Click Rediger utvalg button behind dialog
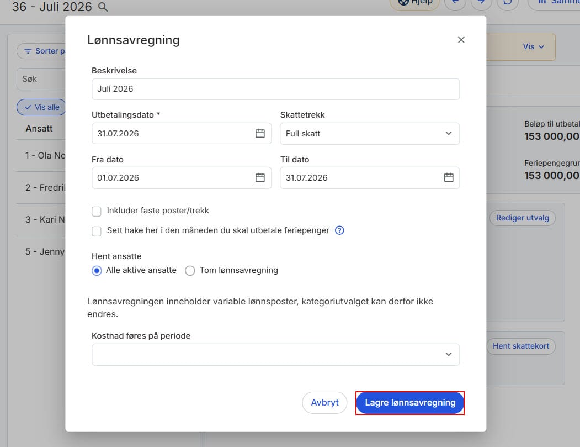The image size is (580, 447). click(x=522, y=218)
